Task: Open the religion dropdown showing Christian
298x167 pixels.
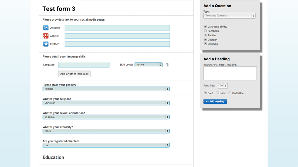Action: point(106,103)
